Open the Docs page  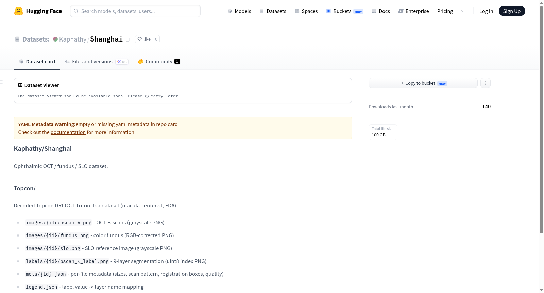click(381, 11)
